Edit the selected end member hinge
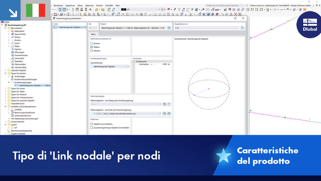Image resolution: width=321 pixels, height=181 pixels. click(x=169, y=113)
